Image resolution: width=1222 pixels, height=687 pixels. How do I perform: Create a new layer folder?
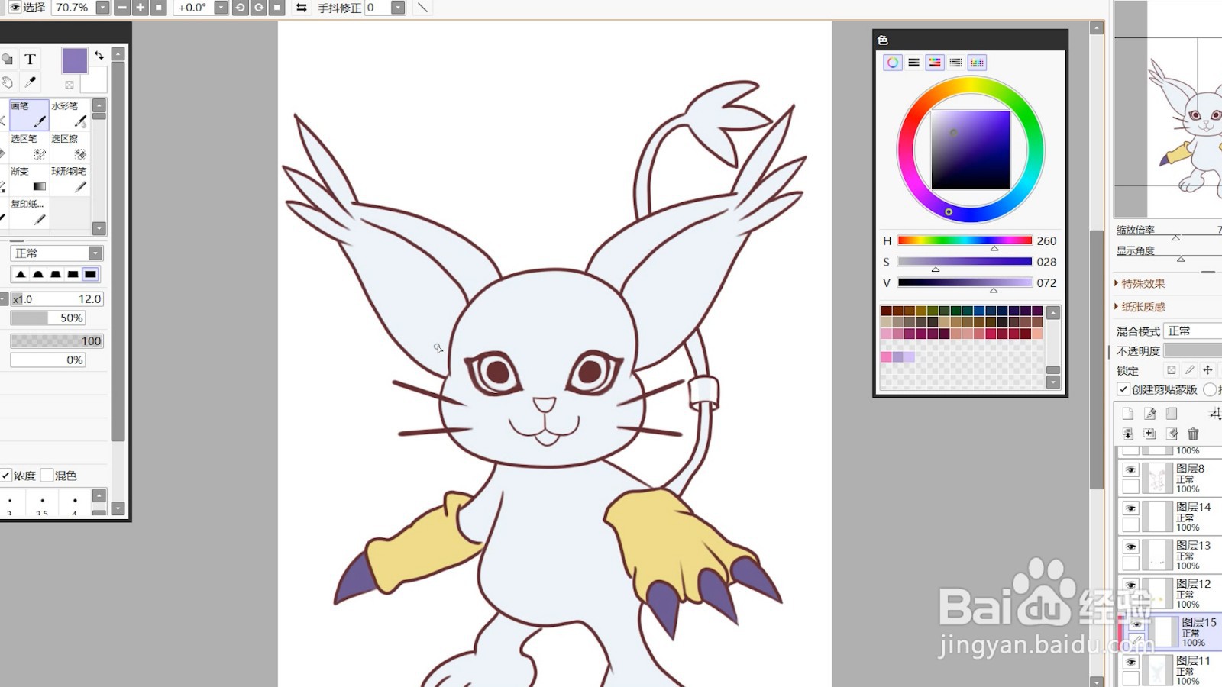(1172, 414)
